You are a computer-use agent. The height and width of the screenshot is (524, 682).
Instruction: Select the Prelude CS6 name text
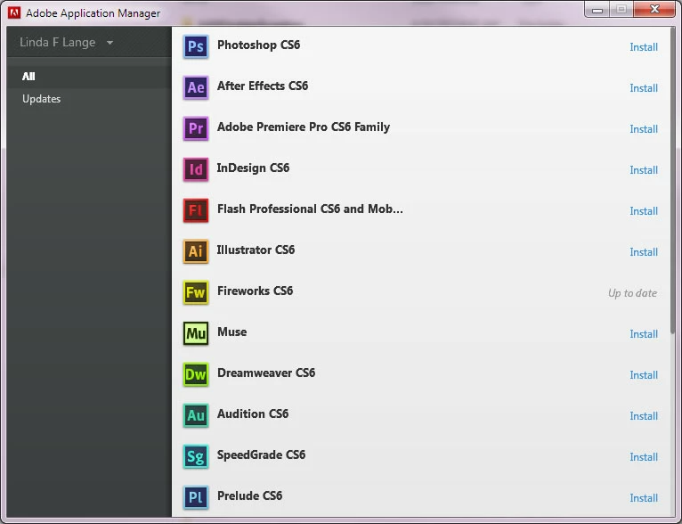249,495
